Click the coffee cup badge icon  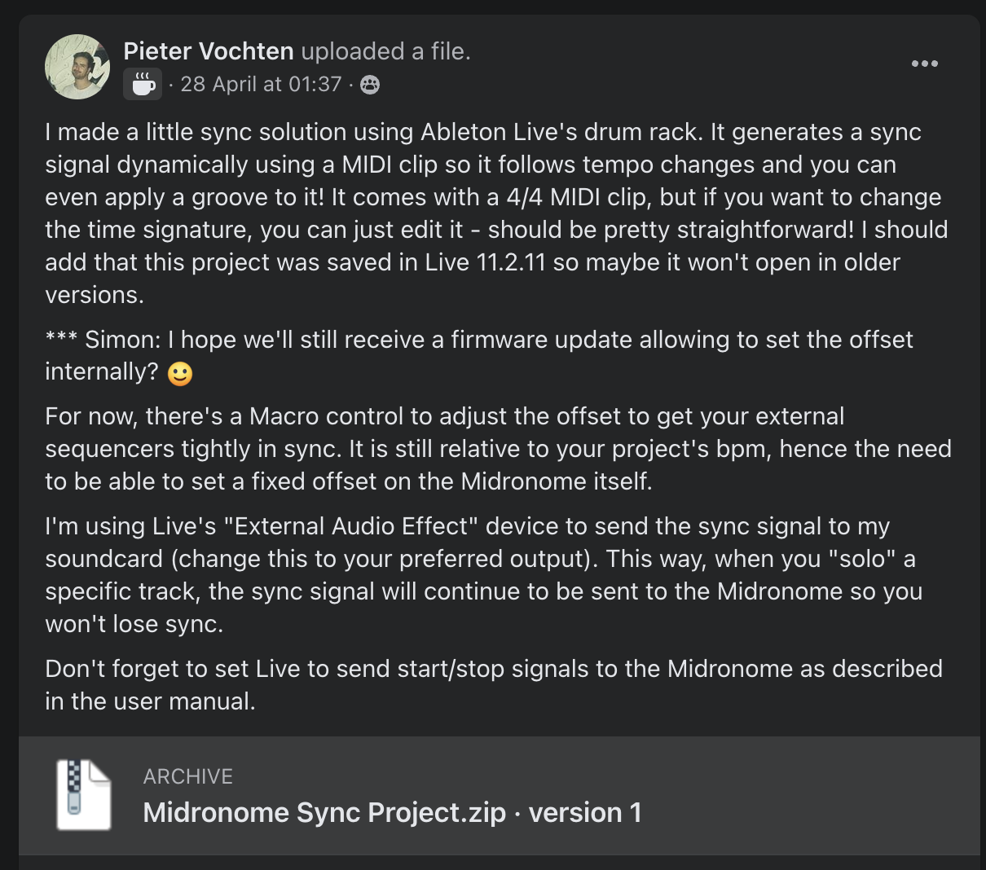[x=143, y=84]
